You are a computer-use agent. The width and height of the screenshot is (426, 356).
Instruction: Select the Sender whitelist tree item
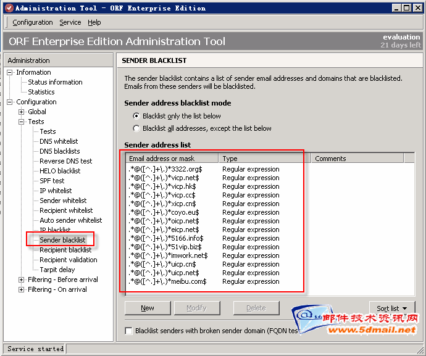coord(63,201)
